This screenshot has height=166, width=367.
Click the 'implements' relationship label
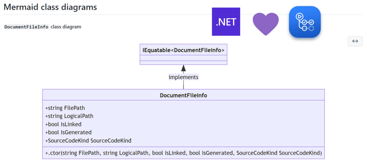(x=183, y=77)
